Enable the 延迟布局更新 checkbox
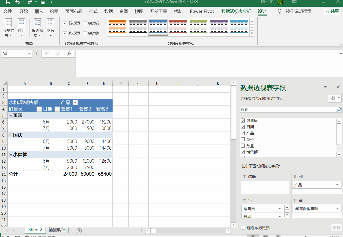 [x=243, y=228]
